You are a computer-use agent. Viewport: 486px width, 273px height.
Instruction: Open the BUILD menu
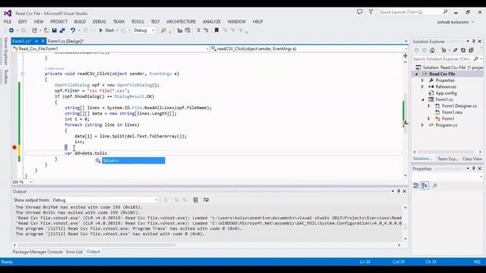(x=80, y=22)
